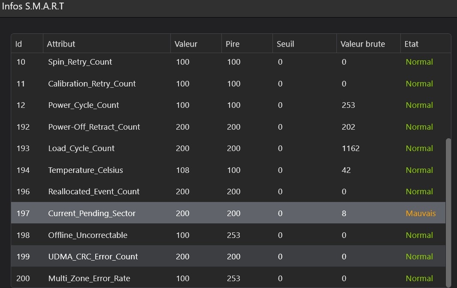457x288 pixels.
Task: Select the Power-Off_Retract_Count attribute
Action: coord(94,127)
